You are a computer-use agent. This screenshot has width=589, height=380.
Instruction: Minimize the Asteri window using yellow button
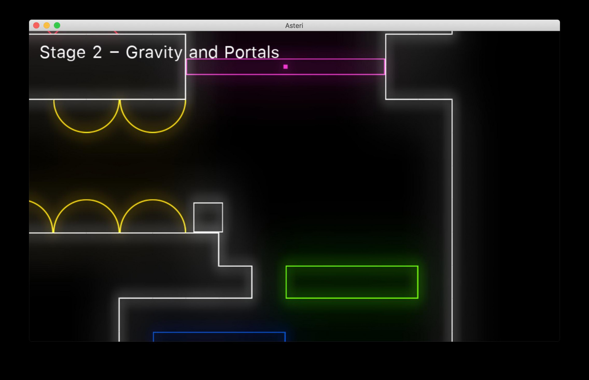tap(47, 25)
